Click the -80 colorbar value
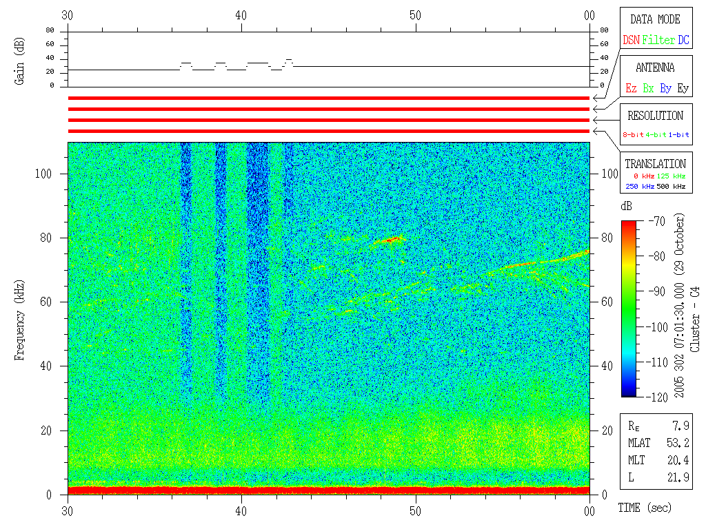The image size is (706, 529). click(657, 256)
